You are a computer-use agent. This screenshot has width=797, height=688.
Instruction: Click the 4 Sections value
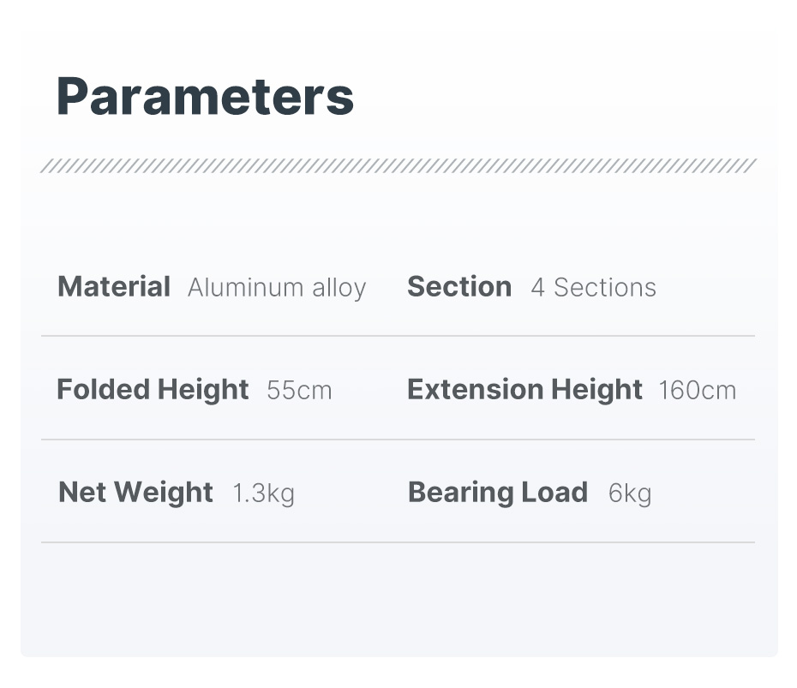593,288
